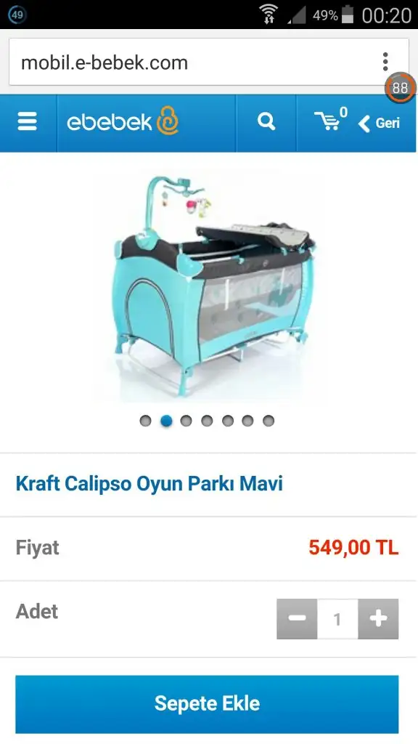Select the last image carousel dot
Screen dimensions: 418x744
coord(269,421)
